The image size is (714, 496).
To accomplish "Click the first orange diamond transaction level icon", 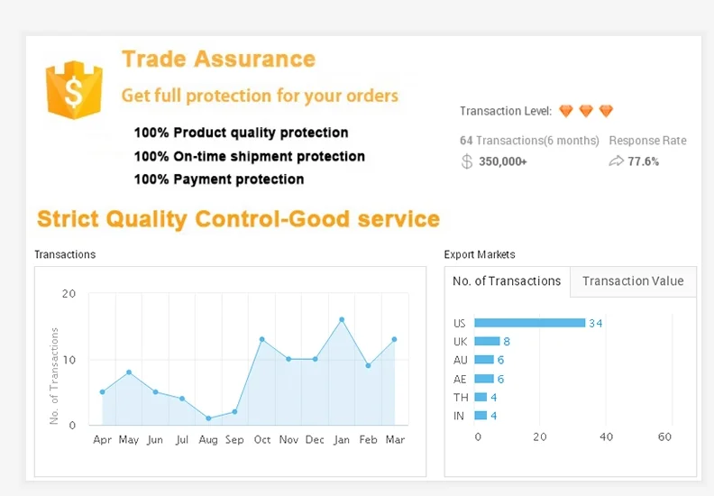I will 566,111.
